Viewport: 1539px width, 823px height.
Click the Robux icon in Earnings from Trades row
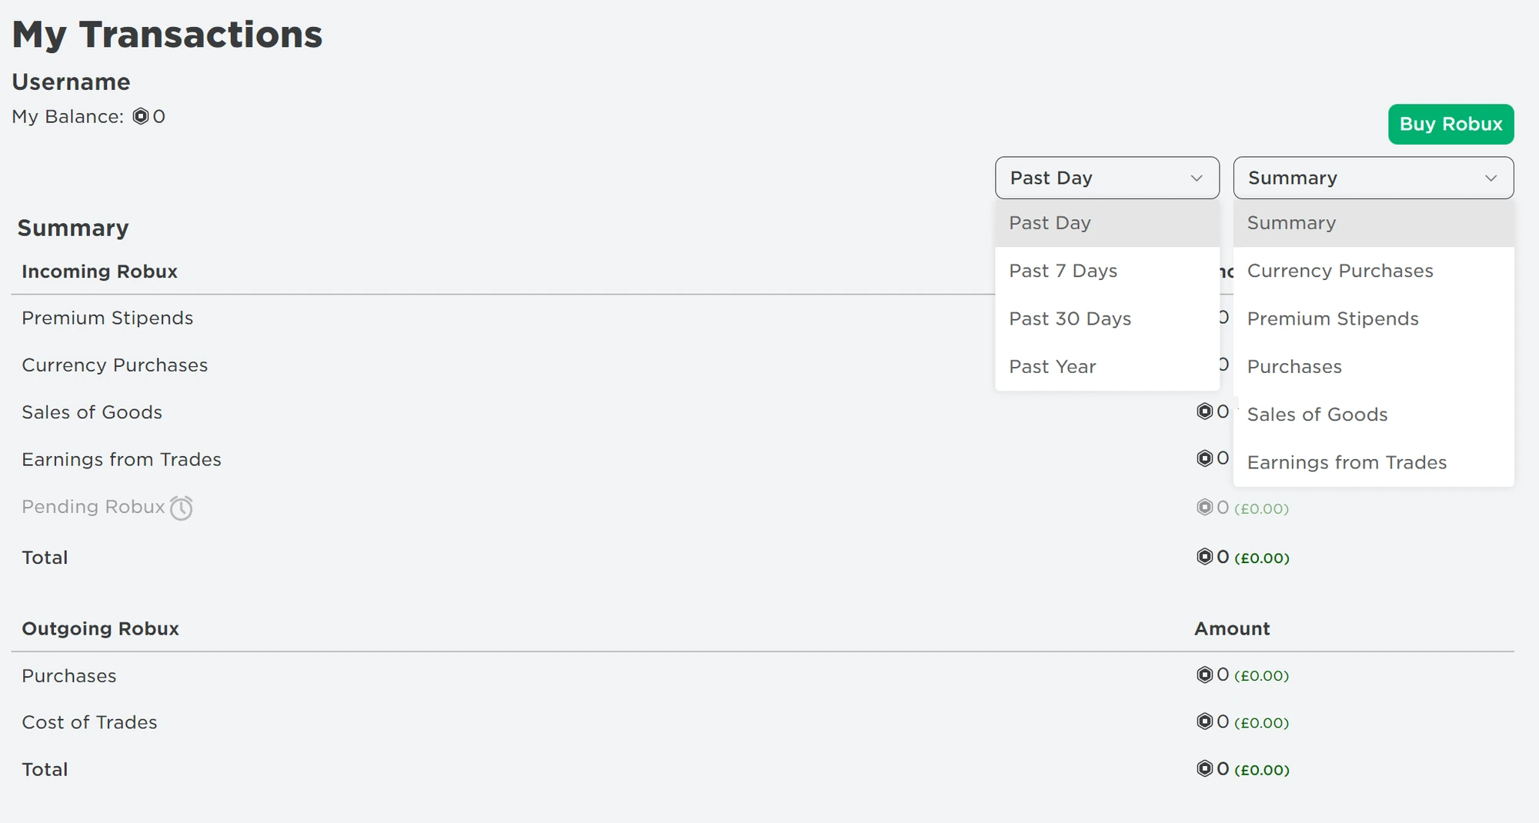point(1204,458)
